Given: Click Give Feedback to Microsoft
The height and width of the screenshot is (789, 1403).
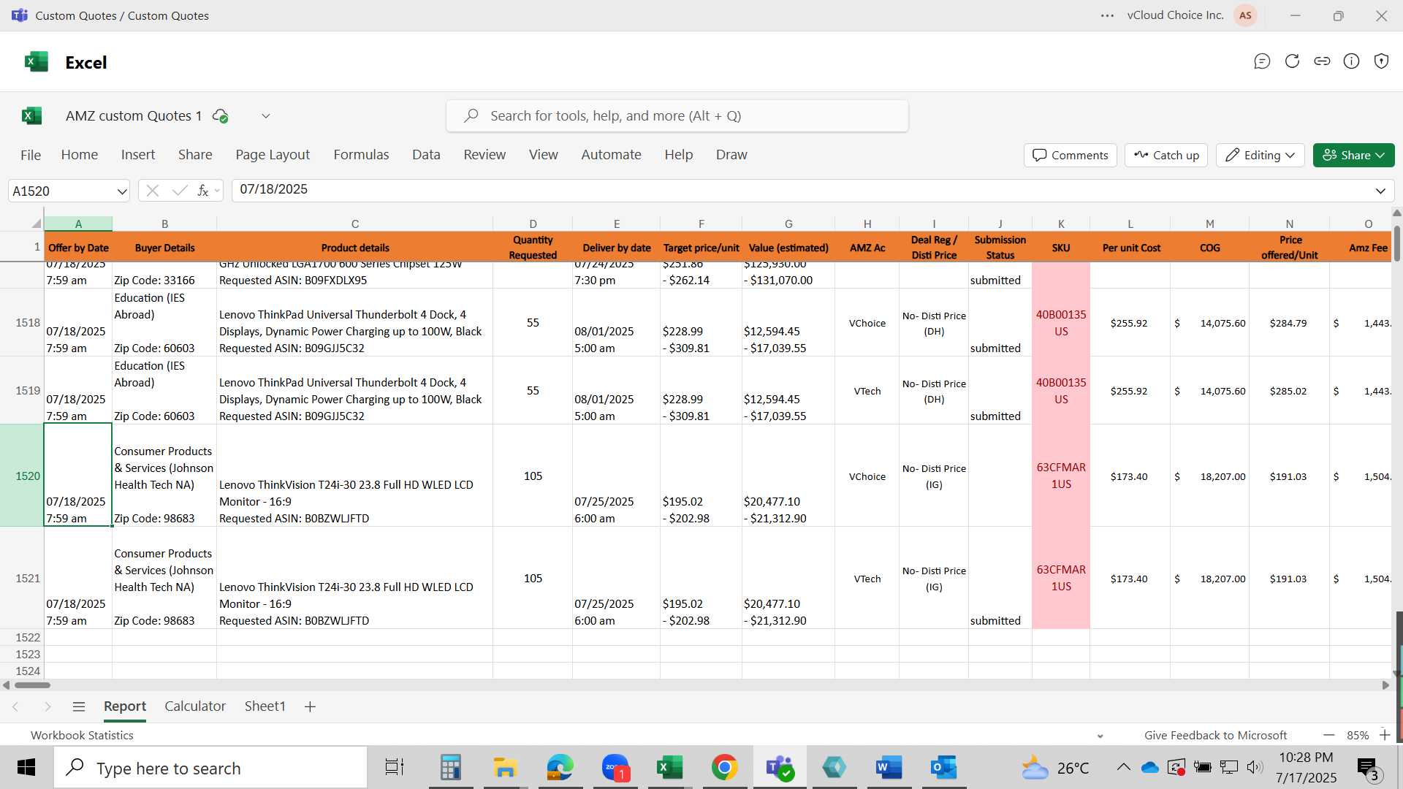Looking at the screenshot, I should (1215, 736).
